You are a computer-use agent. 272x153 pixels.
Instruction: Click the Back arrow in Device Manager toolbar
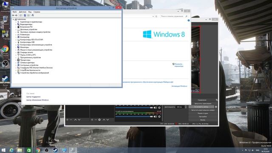point(13,15)
